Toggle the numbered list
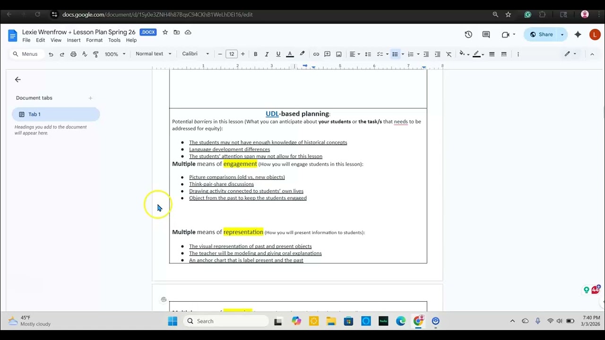This screenshot has width=605, height=340. point(411,54)
